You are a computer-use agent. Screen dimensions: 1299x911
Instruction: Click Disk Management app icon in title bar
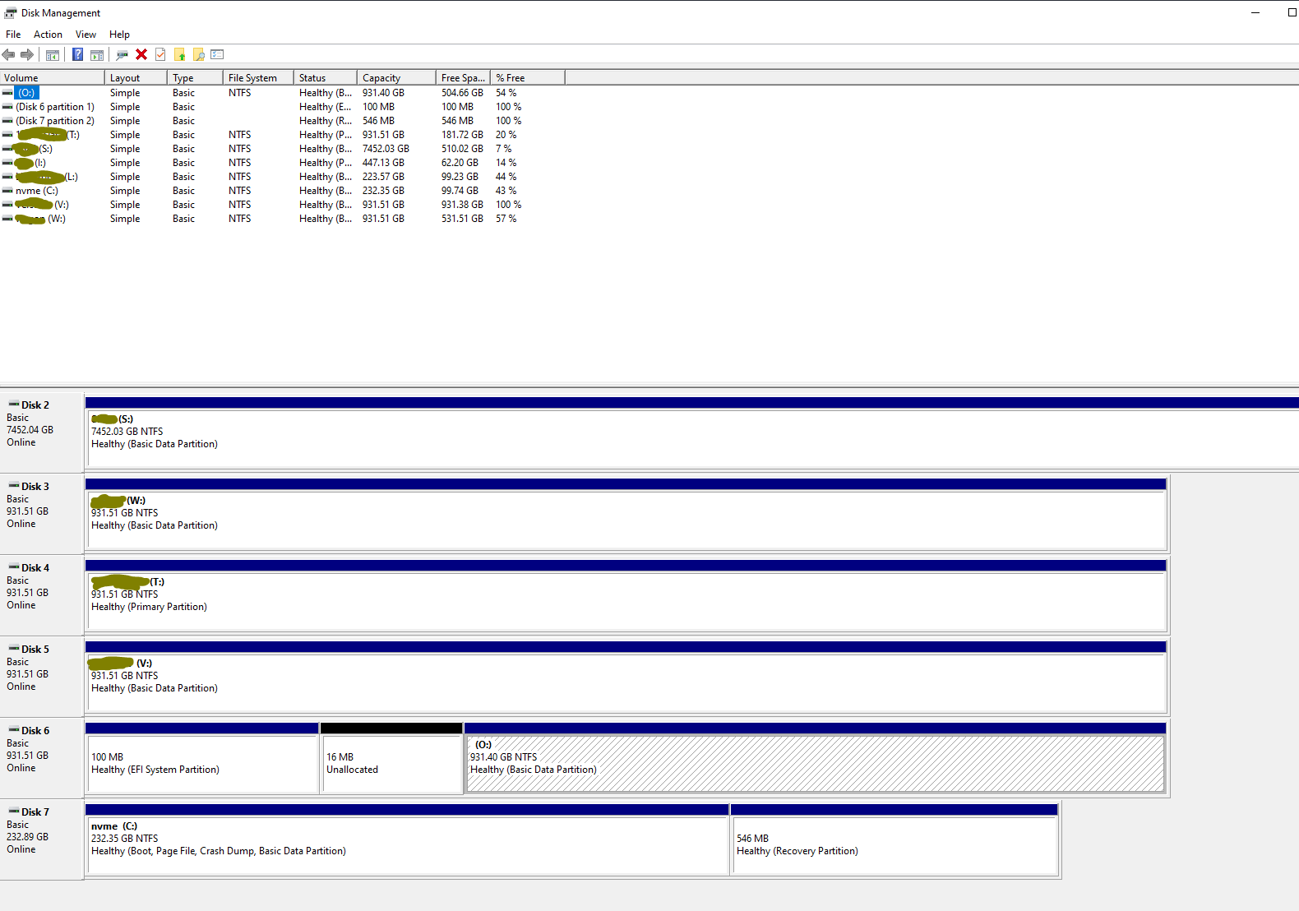pos(11,13)
